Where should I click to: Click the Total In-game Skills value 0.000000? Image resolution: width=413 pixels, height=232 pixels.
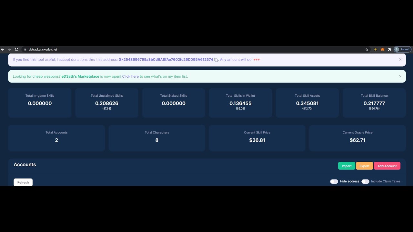(x=40, y=103)
